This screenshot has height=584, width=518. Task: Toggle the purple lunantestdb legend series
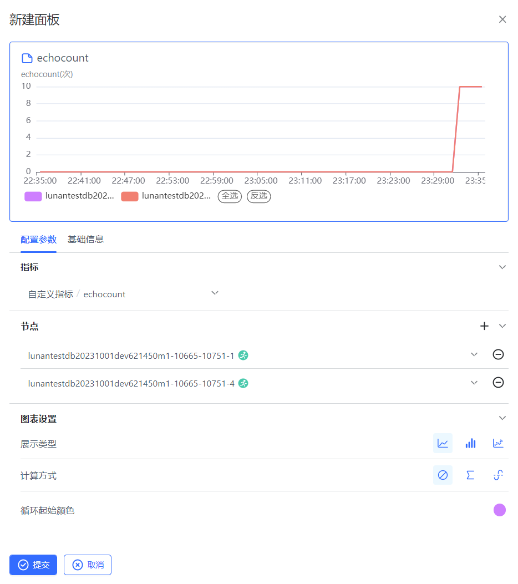[69, 196]
